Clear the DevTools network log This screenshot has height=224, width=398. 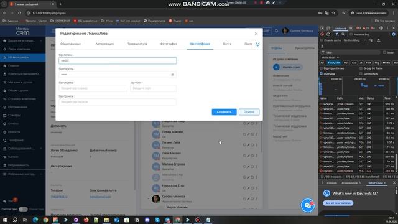click(x=328, y=34)
